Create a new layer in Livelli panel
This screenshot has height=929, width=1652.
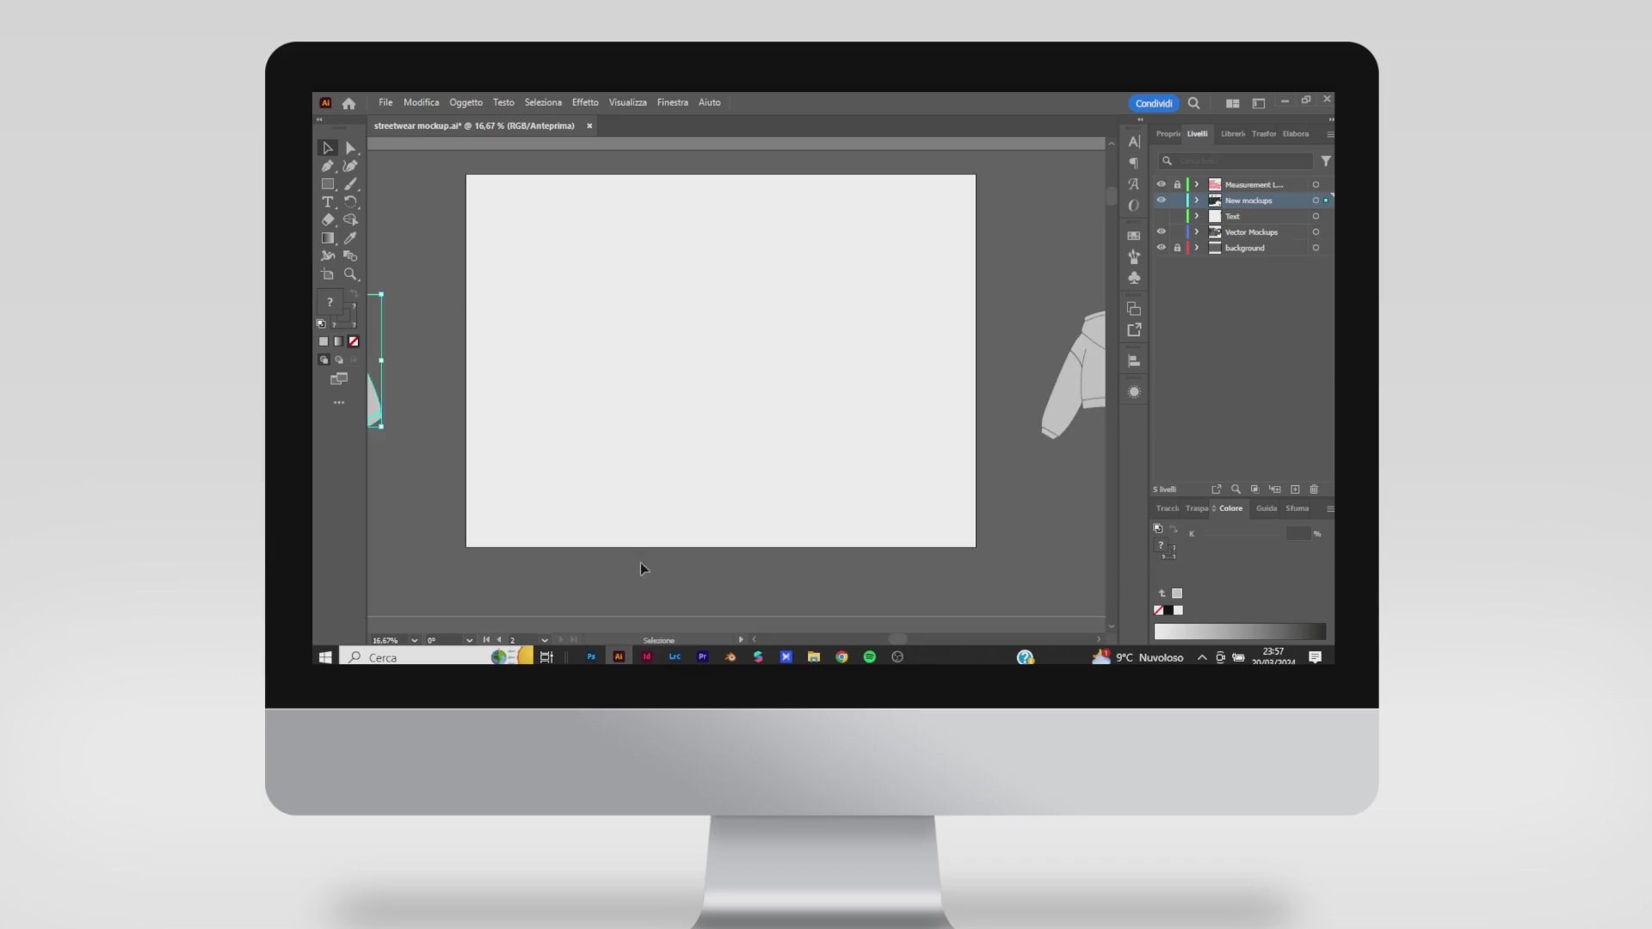(x=1295, y=489)
